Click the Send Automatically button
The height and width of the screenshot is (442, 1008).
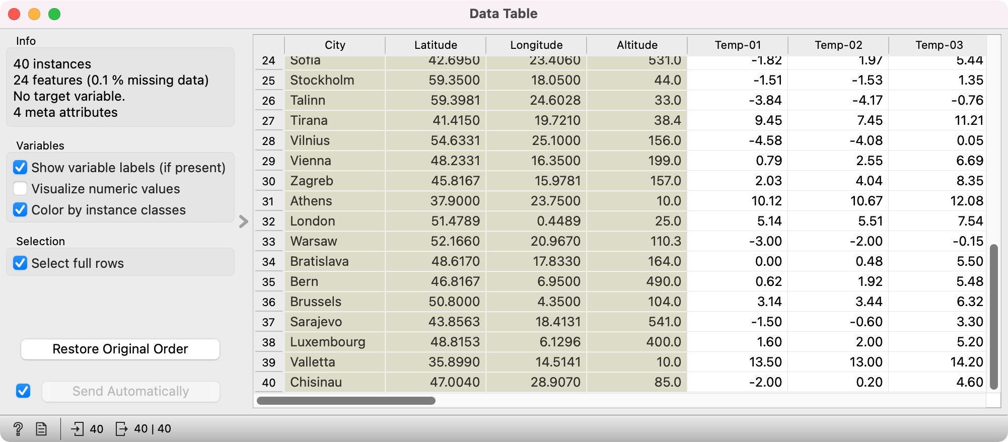coord(131,391)
